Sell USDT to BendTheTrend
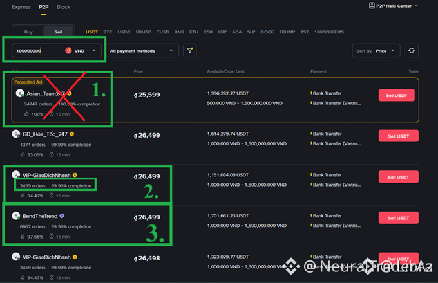This screenshot has width=438, height=283. point(398,218)
